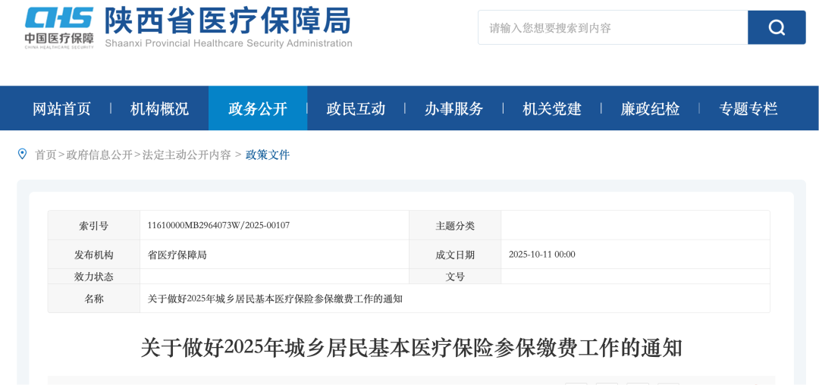819x385 pixels.
Task: Open the 网站首页 nav tab
Action: pyautogui.click(x=61, y=108)
